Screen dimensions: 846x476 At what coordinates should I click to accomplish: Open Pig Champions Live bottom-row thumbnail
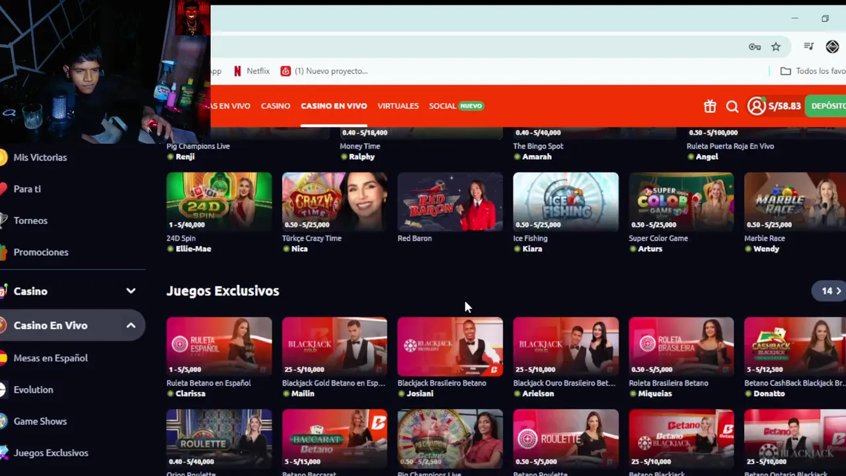[450, 438]
